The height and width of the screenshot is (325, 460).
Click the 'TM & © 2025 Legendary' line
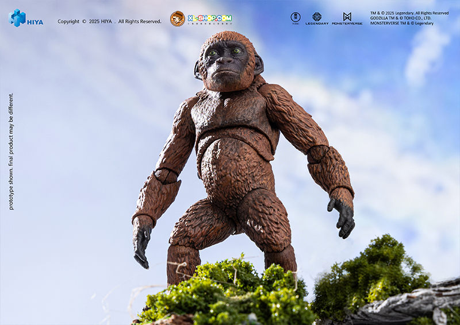(x=409, y=13)
